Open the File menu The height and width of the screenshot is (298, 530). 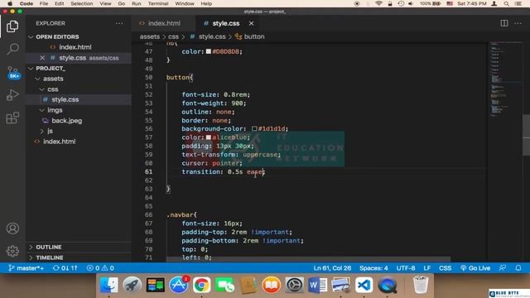[x=44, y=3]
